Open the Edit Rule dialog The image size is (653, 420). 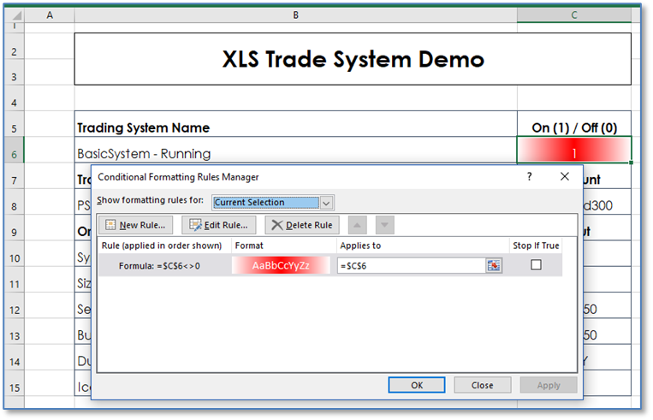point(218,225)
